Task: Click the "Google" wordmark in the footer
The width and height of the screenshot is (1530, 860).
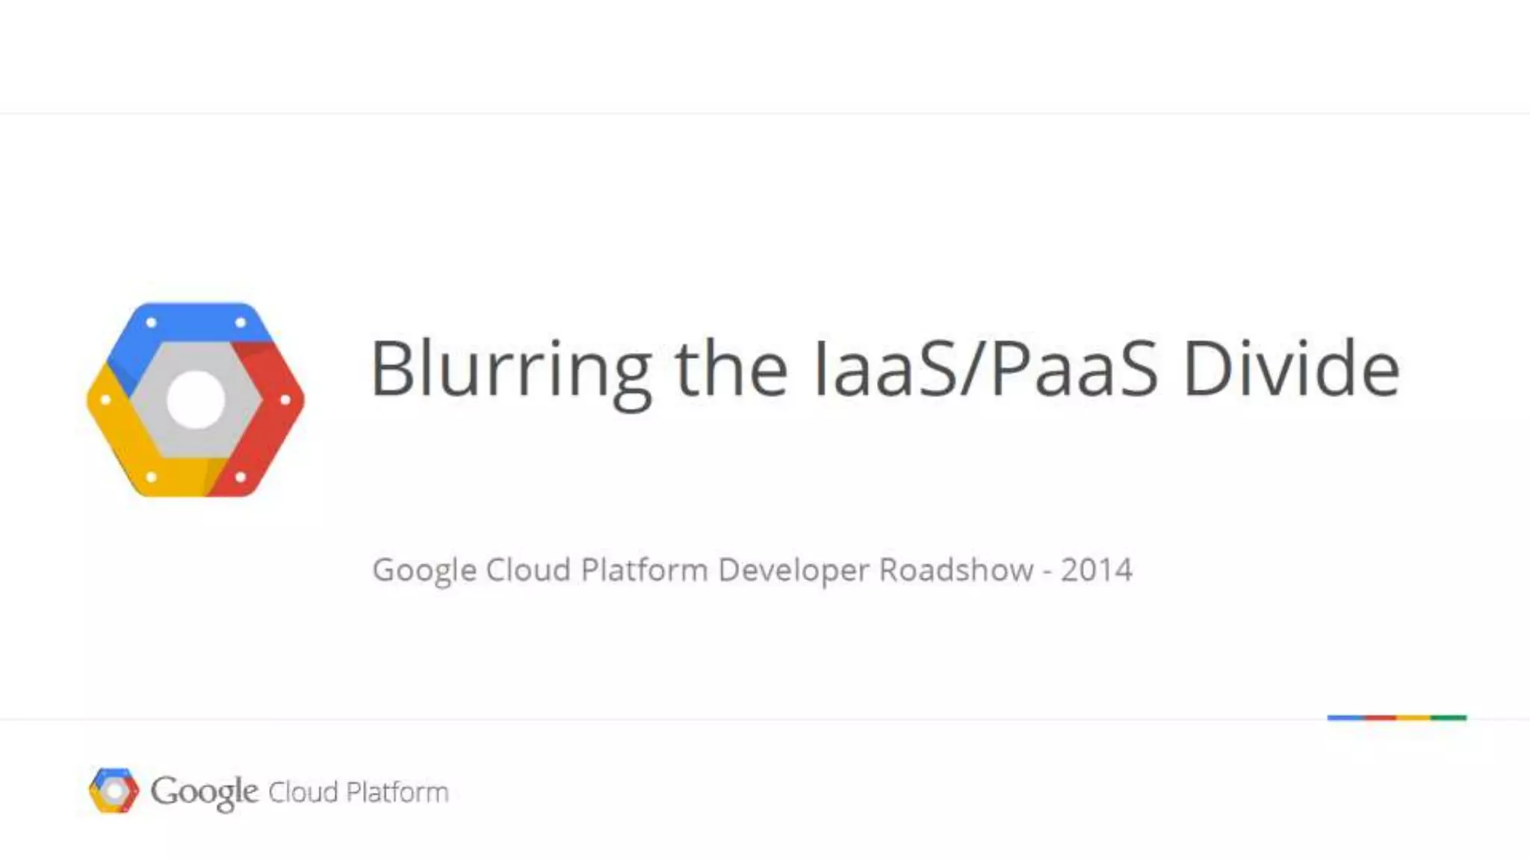Action: pyautogui.click(x=204, y=791)
